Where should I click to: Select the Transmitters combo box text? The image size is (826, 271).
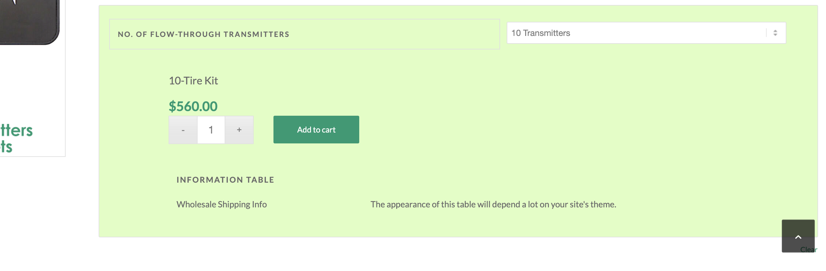(541, 33)
